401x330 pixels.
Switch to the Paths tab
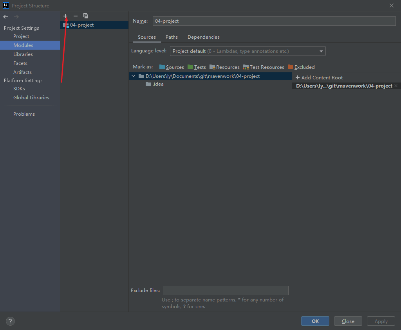172,37
